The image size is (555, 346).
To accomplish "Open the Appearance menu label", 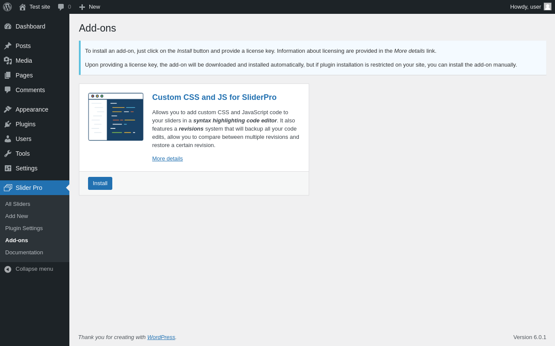I will pyautogui.click(x=32, y=109).
